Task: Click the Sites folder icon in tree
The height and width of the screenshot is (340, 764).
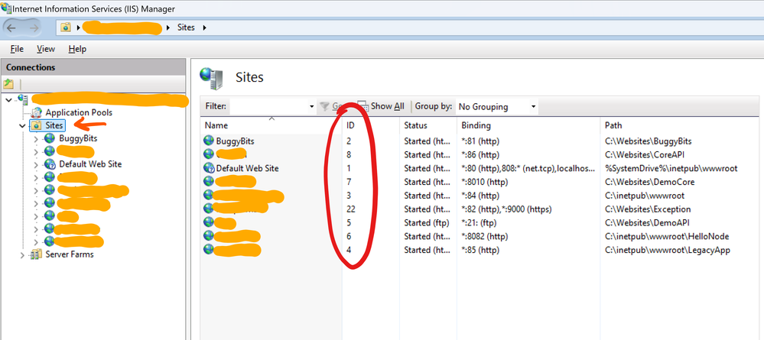Action: point(36,125)
